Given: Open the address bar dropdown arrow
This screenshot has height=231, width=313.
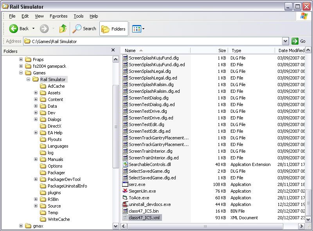Looking at the screenshot, I should (286, 41).
